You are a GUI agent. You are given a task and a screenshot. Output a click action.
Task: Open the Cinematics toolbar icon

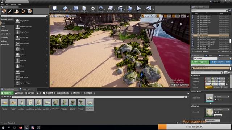pos(120,9)
